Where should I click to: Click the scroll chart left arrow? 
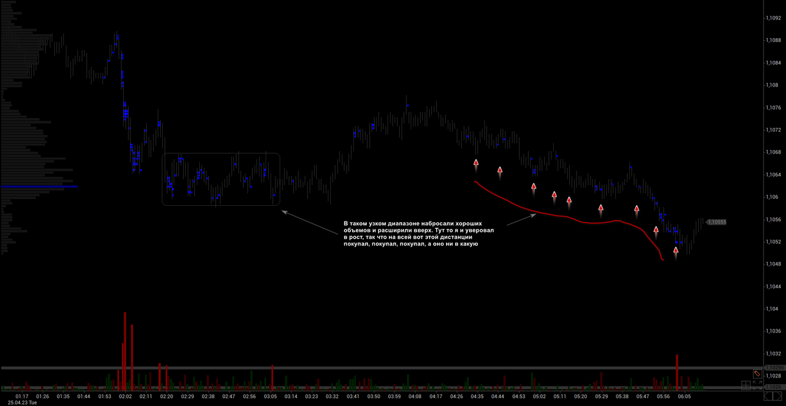(x=768, y=396)
